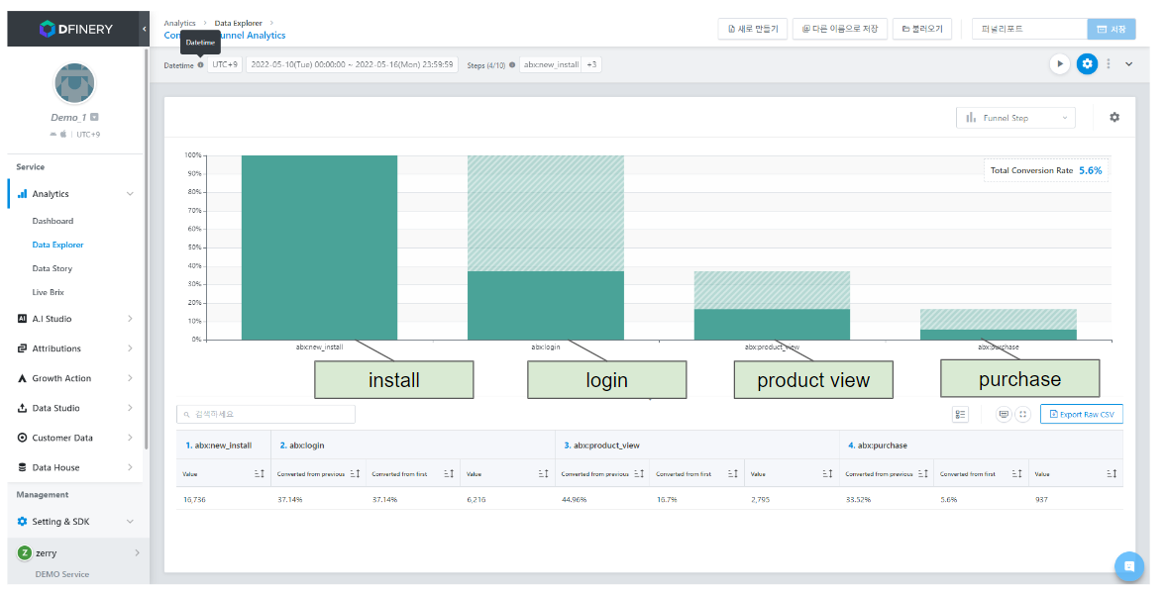The width and height of the screenshot is (1166, 595).
Task: Click Analytics in the breadcrumb
Action: tap(180, 23)
